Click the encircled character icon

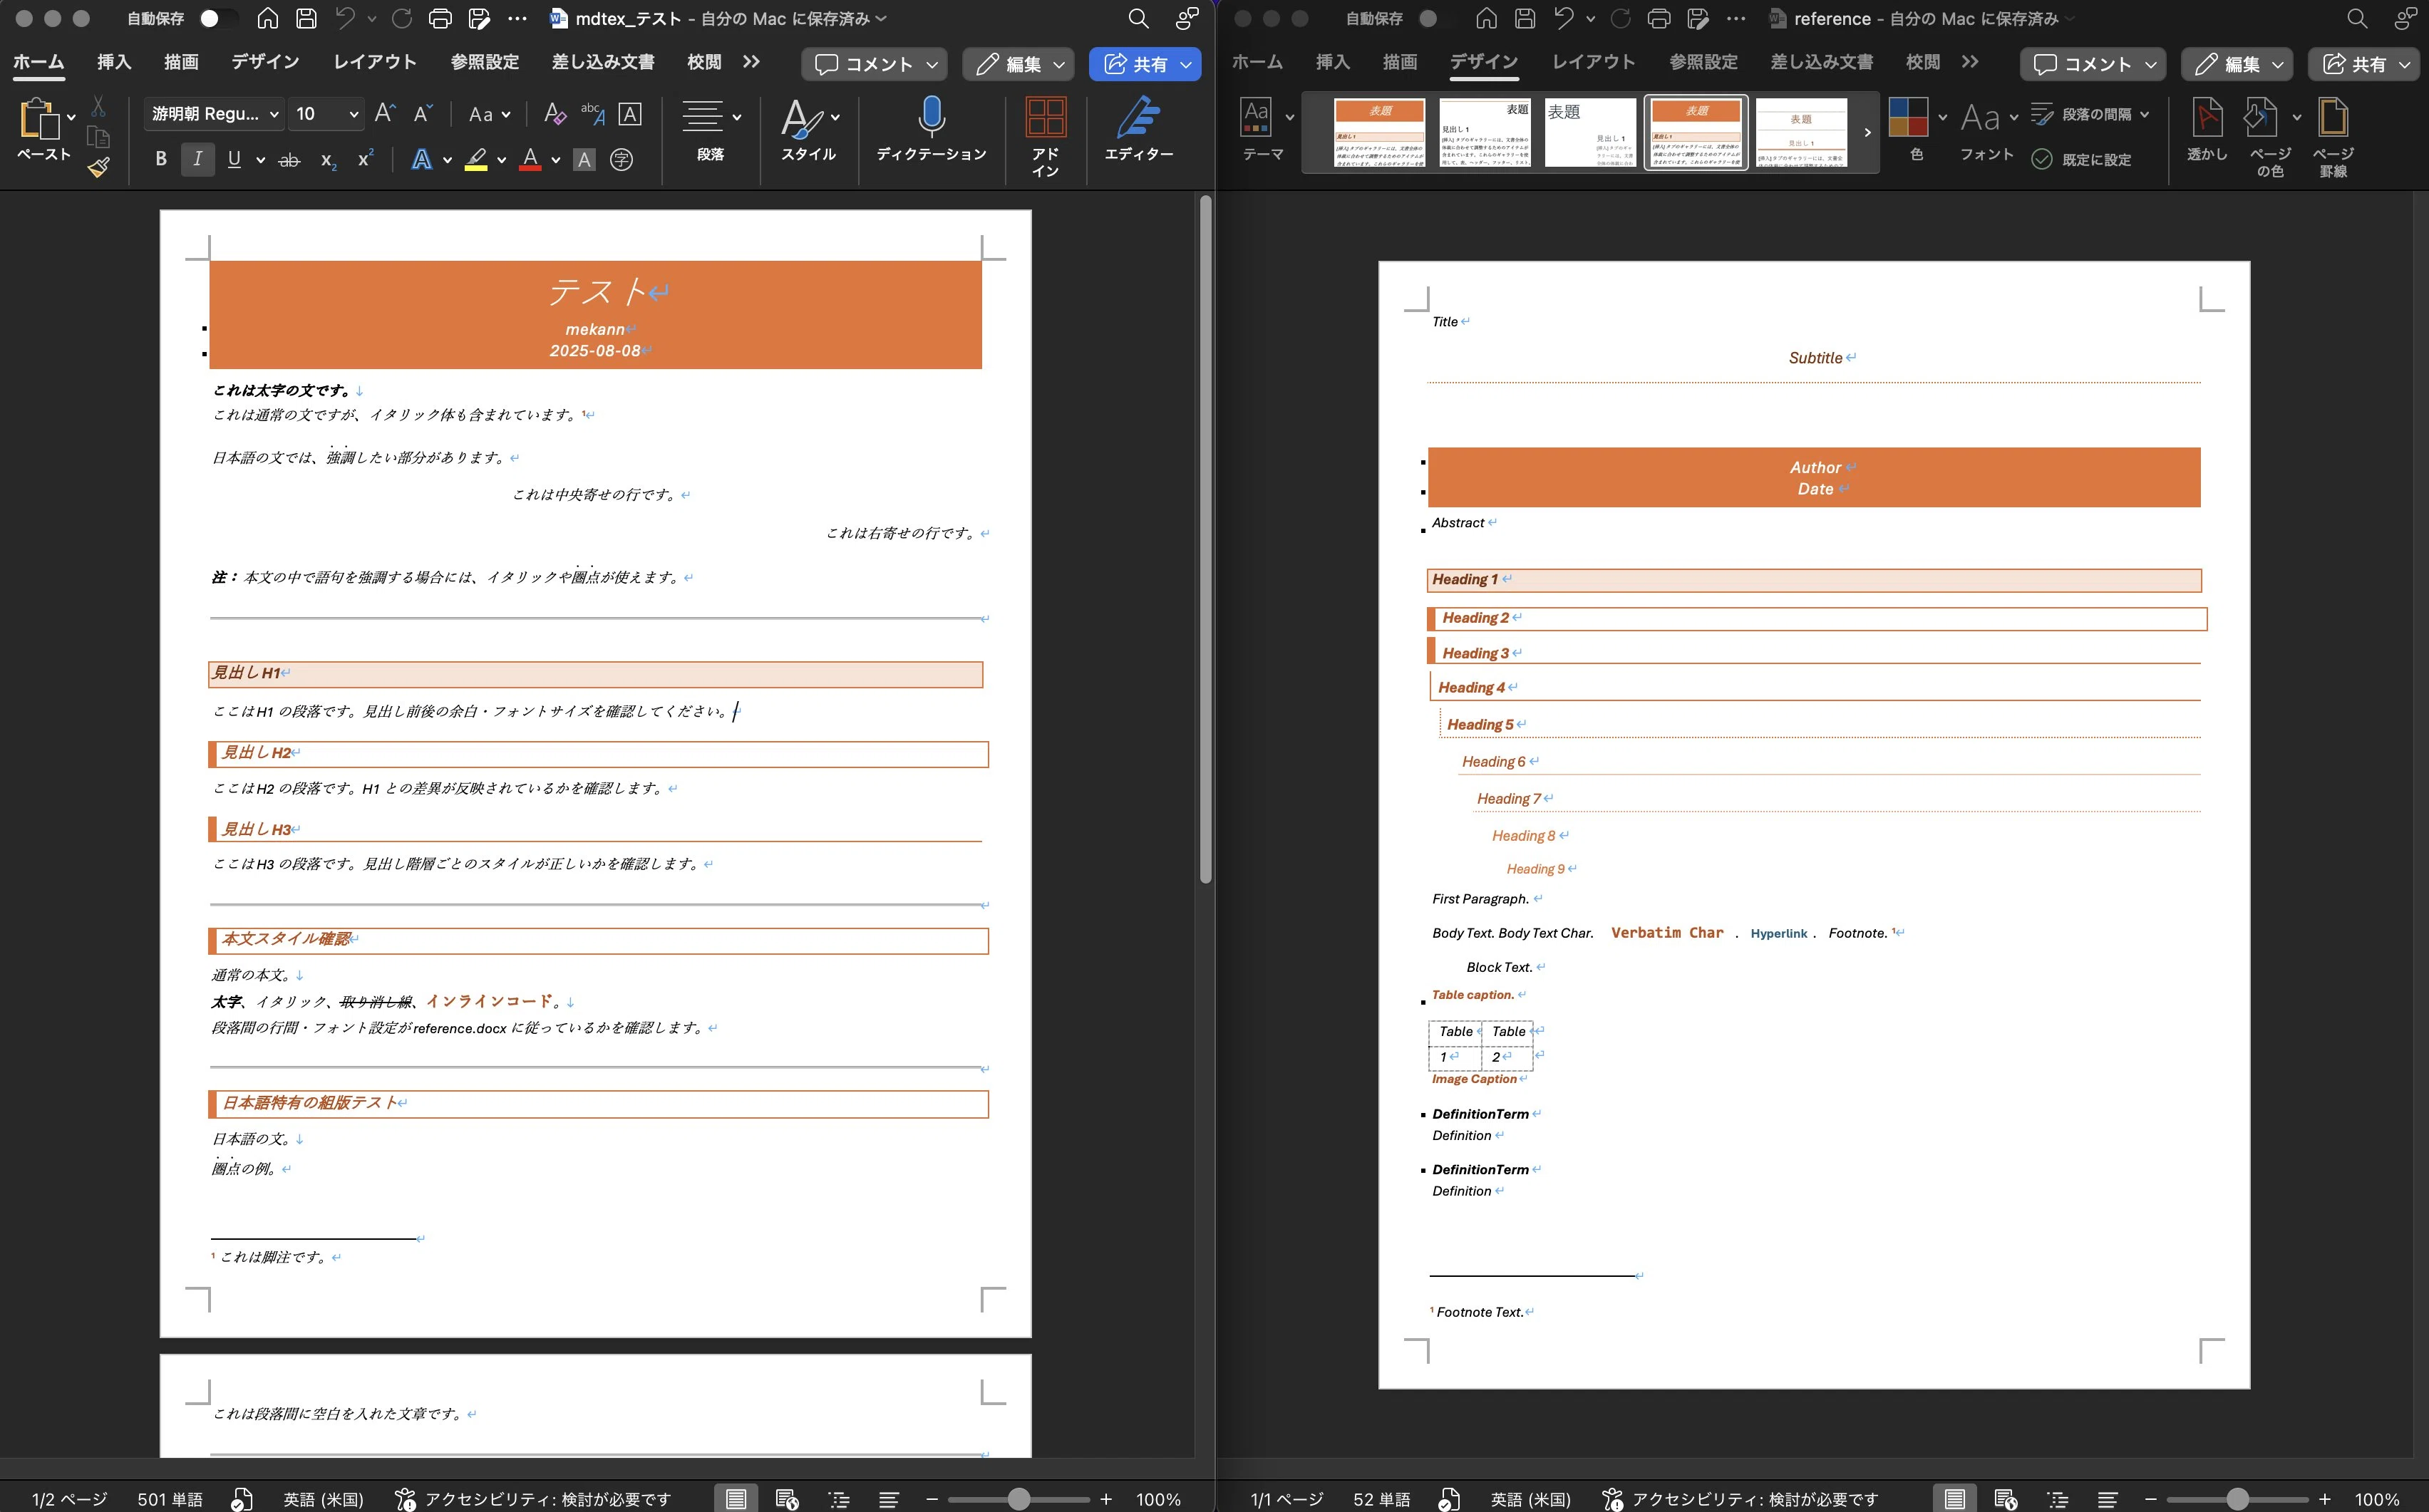point(621,159)
